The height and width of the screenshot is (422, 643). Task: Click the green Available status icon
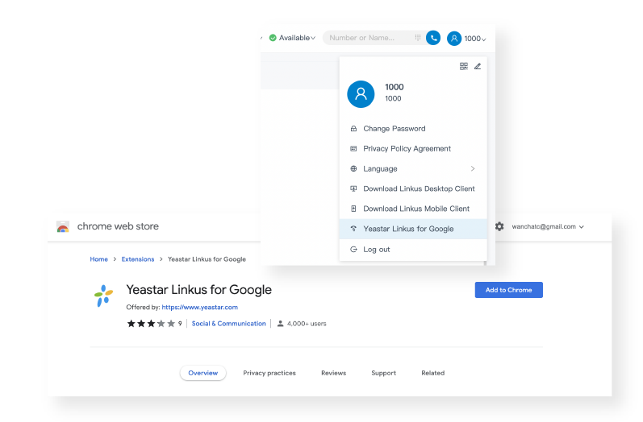point(273,38)
